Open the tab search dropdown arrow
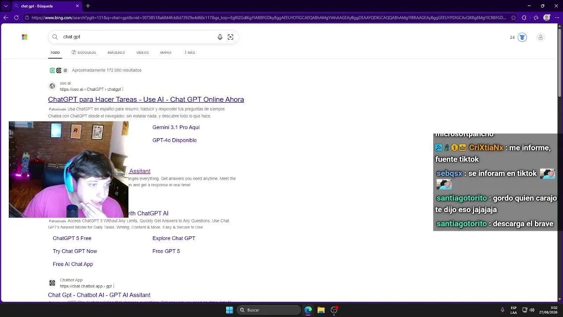Screen dimensions: 563x317 (6, 6)
